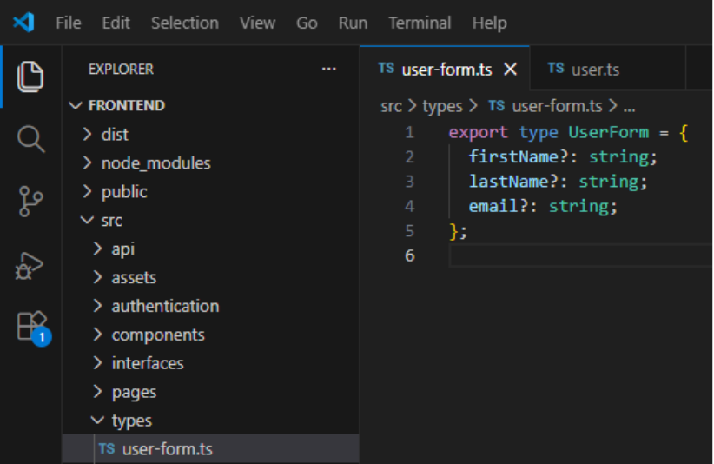Viewport: 714px width, 464px height.
Task: Open the Terminal menu
Action: coord(420,23)
